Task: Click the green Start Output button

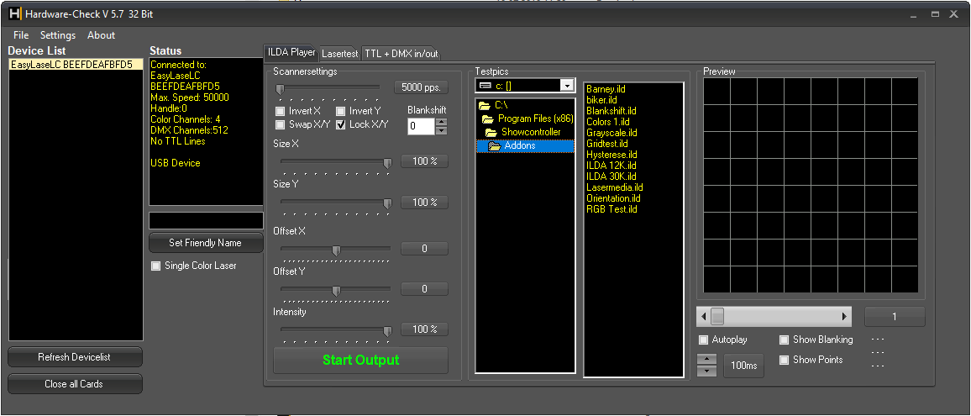Action: pyautogui.click(x=360, y=360)
